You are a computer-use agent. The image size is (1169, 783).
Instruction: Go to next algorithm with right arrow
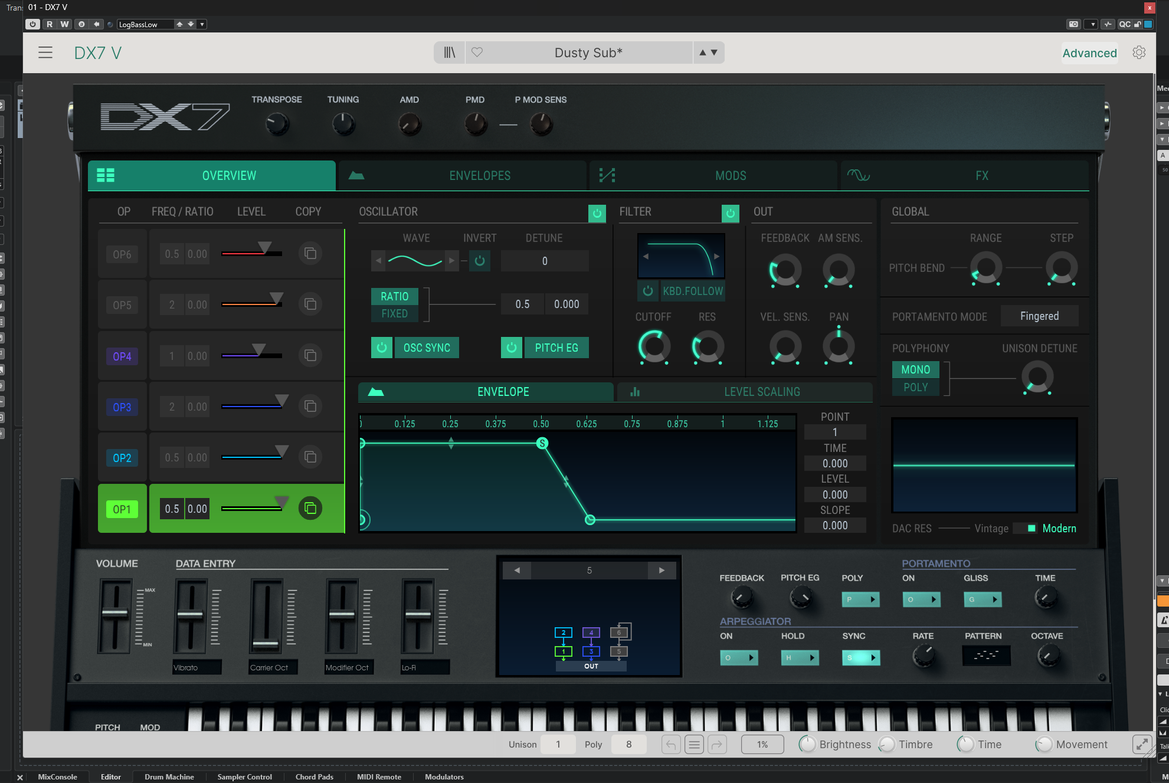(662, 571)
